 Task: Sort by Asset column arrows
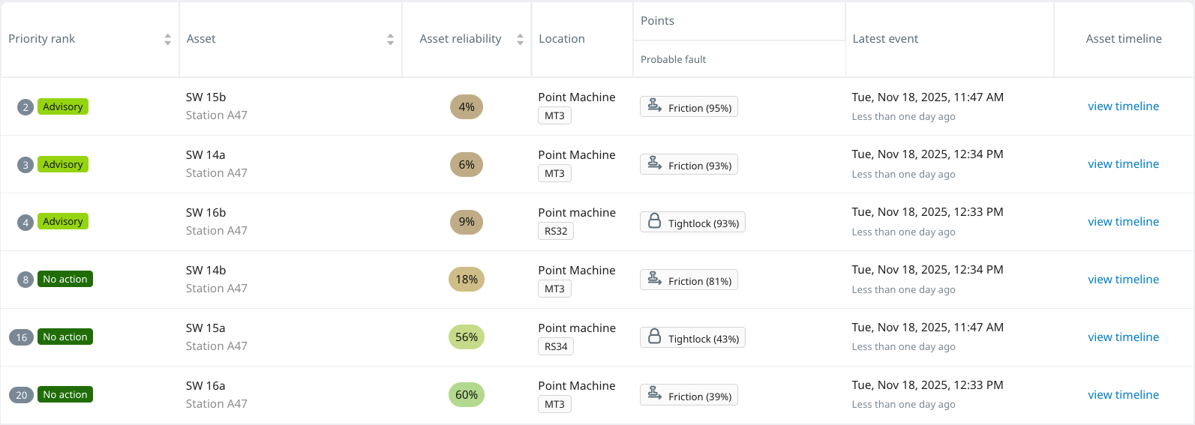pyautogui.click(x=390, y=40)
